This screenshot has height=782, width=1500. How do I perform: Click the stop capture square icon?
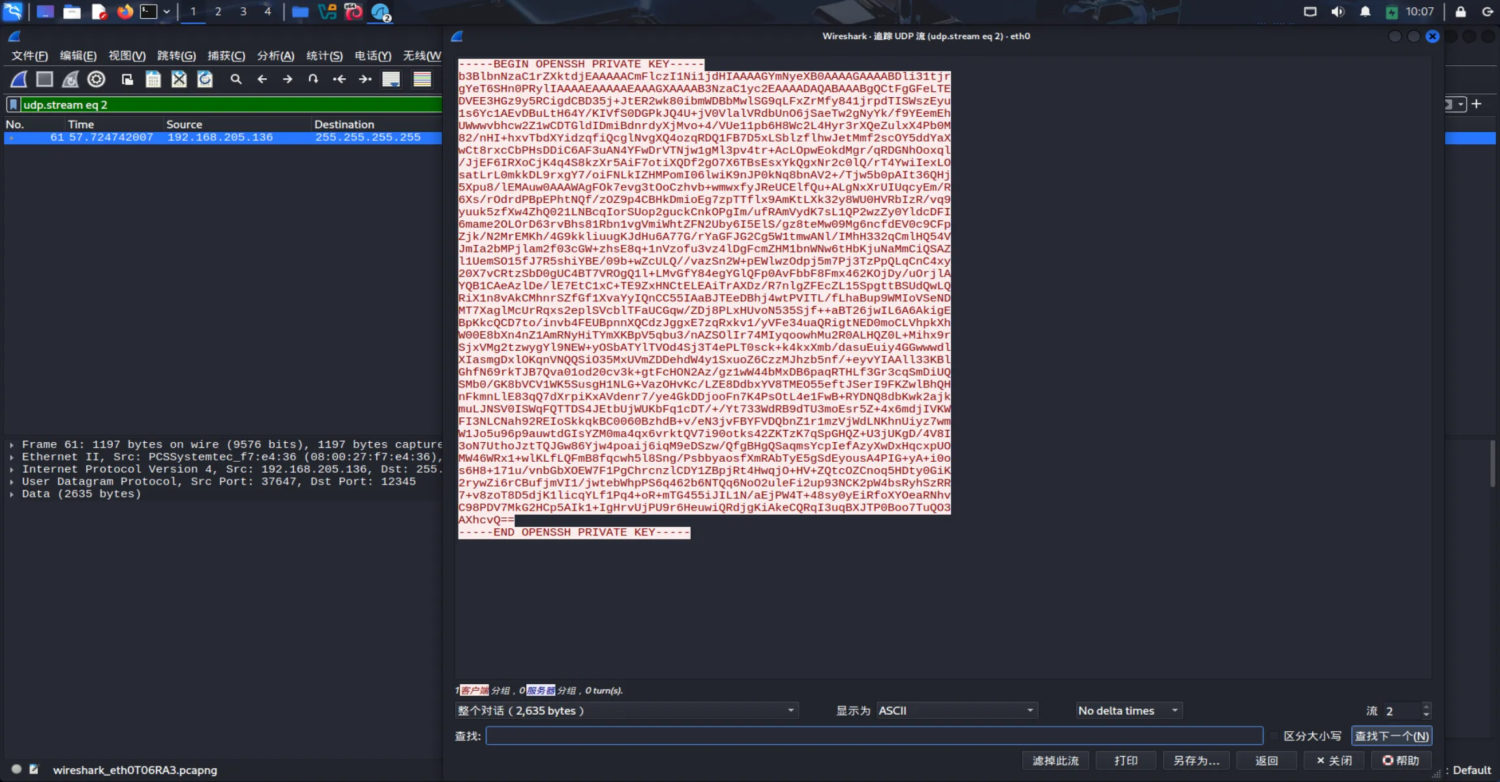coord(44,80)
